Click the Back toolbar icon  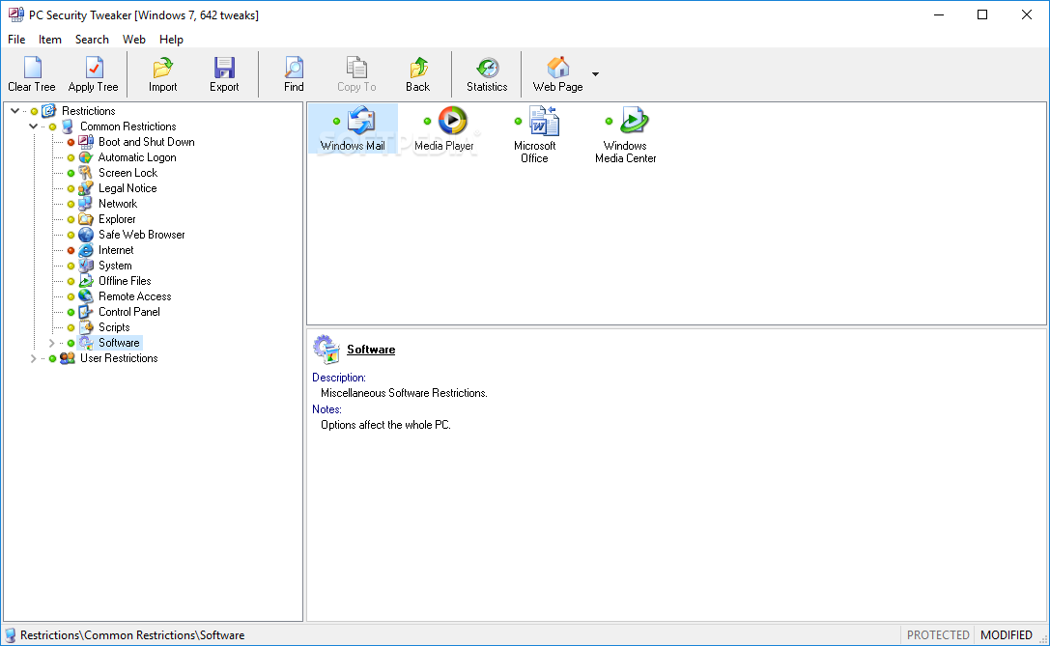tap(418, 68)
